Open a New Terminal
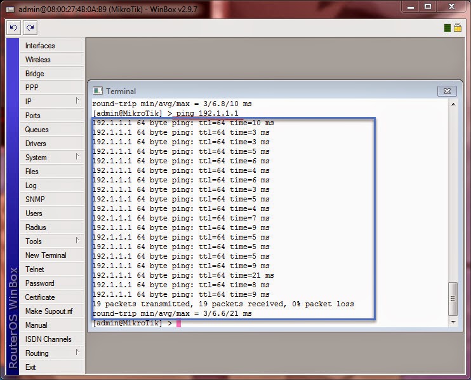The height and width of the screenshot is (380, 471). 52,255
